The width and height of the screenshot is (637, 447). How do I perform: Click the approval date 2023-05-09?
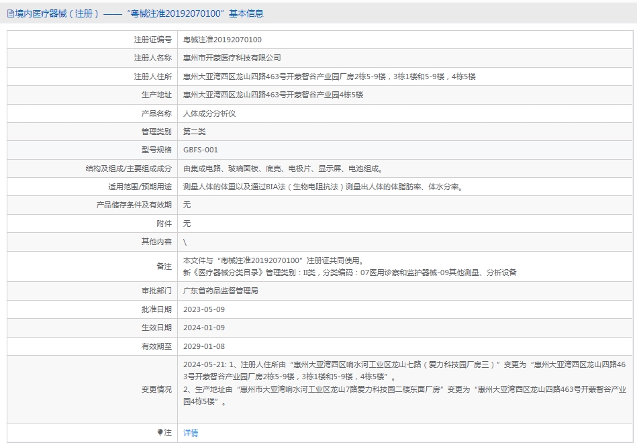point(204,309)
